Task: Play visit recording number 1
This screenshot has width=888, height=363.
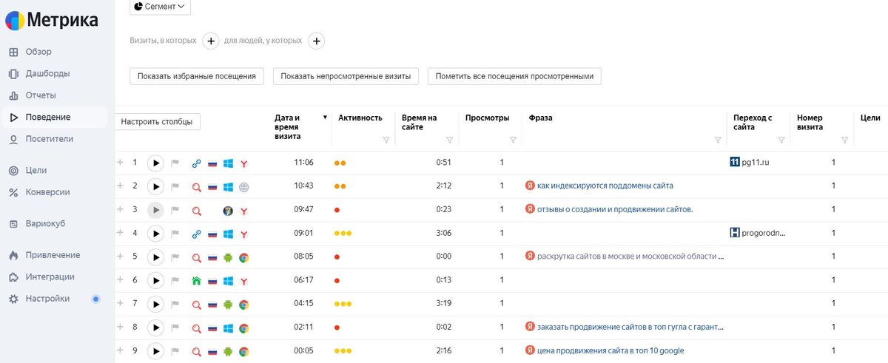Action: pyautogui.click(x=155, y=163)
